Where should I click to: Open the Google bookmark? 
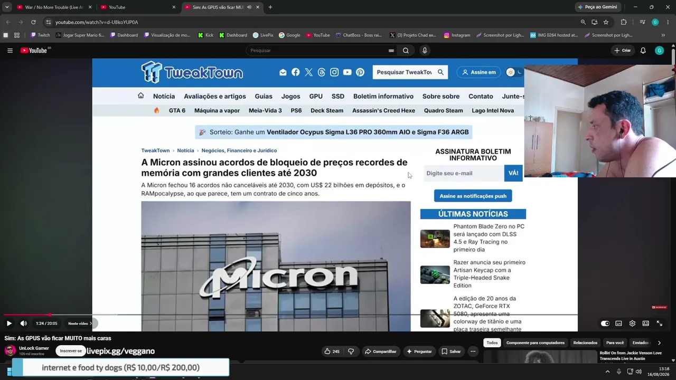[x=289, y=35]
